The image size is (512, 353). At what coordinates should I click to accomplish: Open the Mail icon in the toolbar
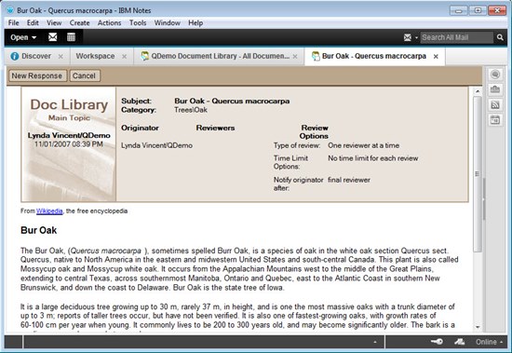click(x=52, y=37)
